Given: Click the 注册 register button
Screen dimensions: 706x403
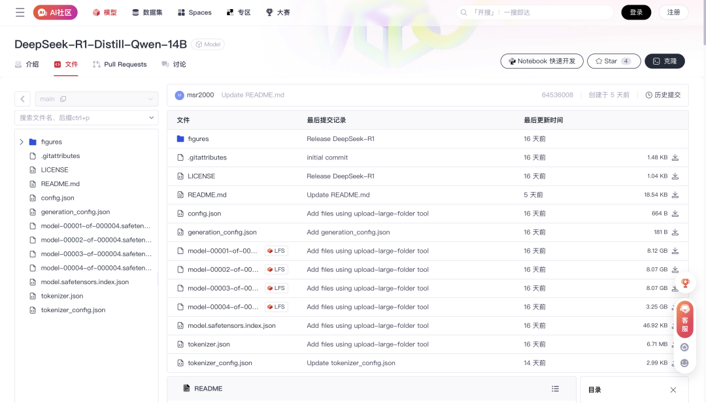Looking at the screenshot, I should pos(673,12).
